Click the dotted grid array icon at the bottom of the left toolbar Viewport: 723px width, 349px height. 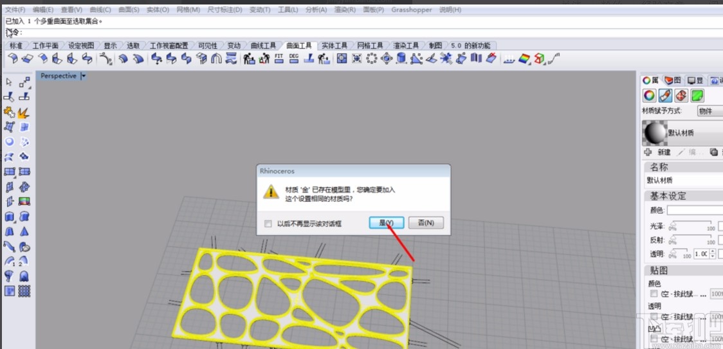pyautogui.click(x=24, y=291)
